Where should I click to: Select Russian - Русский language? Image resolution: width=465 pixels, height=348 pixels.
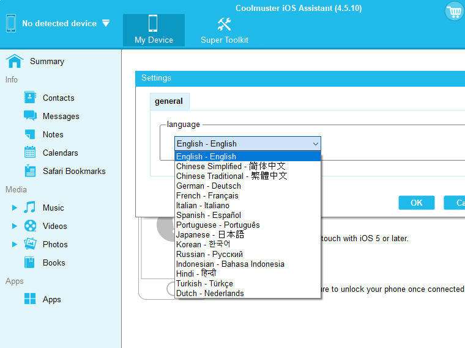[x=248, y=254]
